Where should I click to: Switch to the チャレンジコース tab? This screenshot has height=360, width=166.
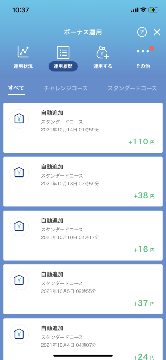click(66, 88)
